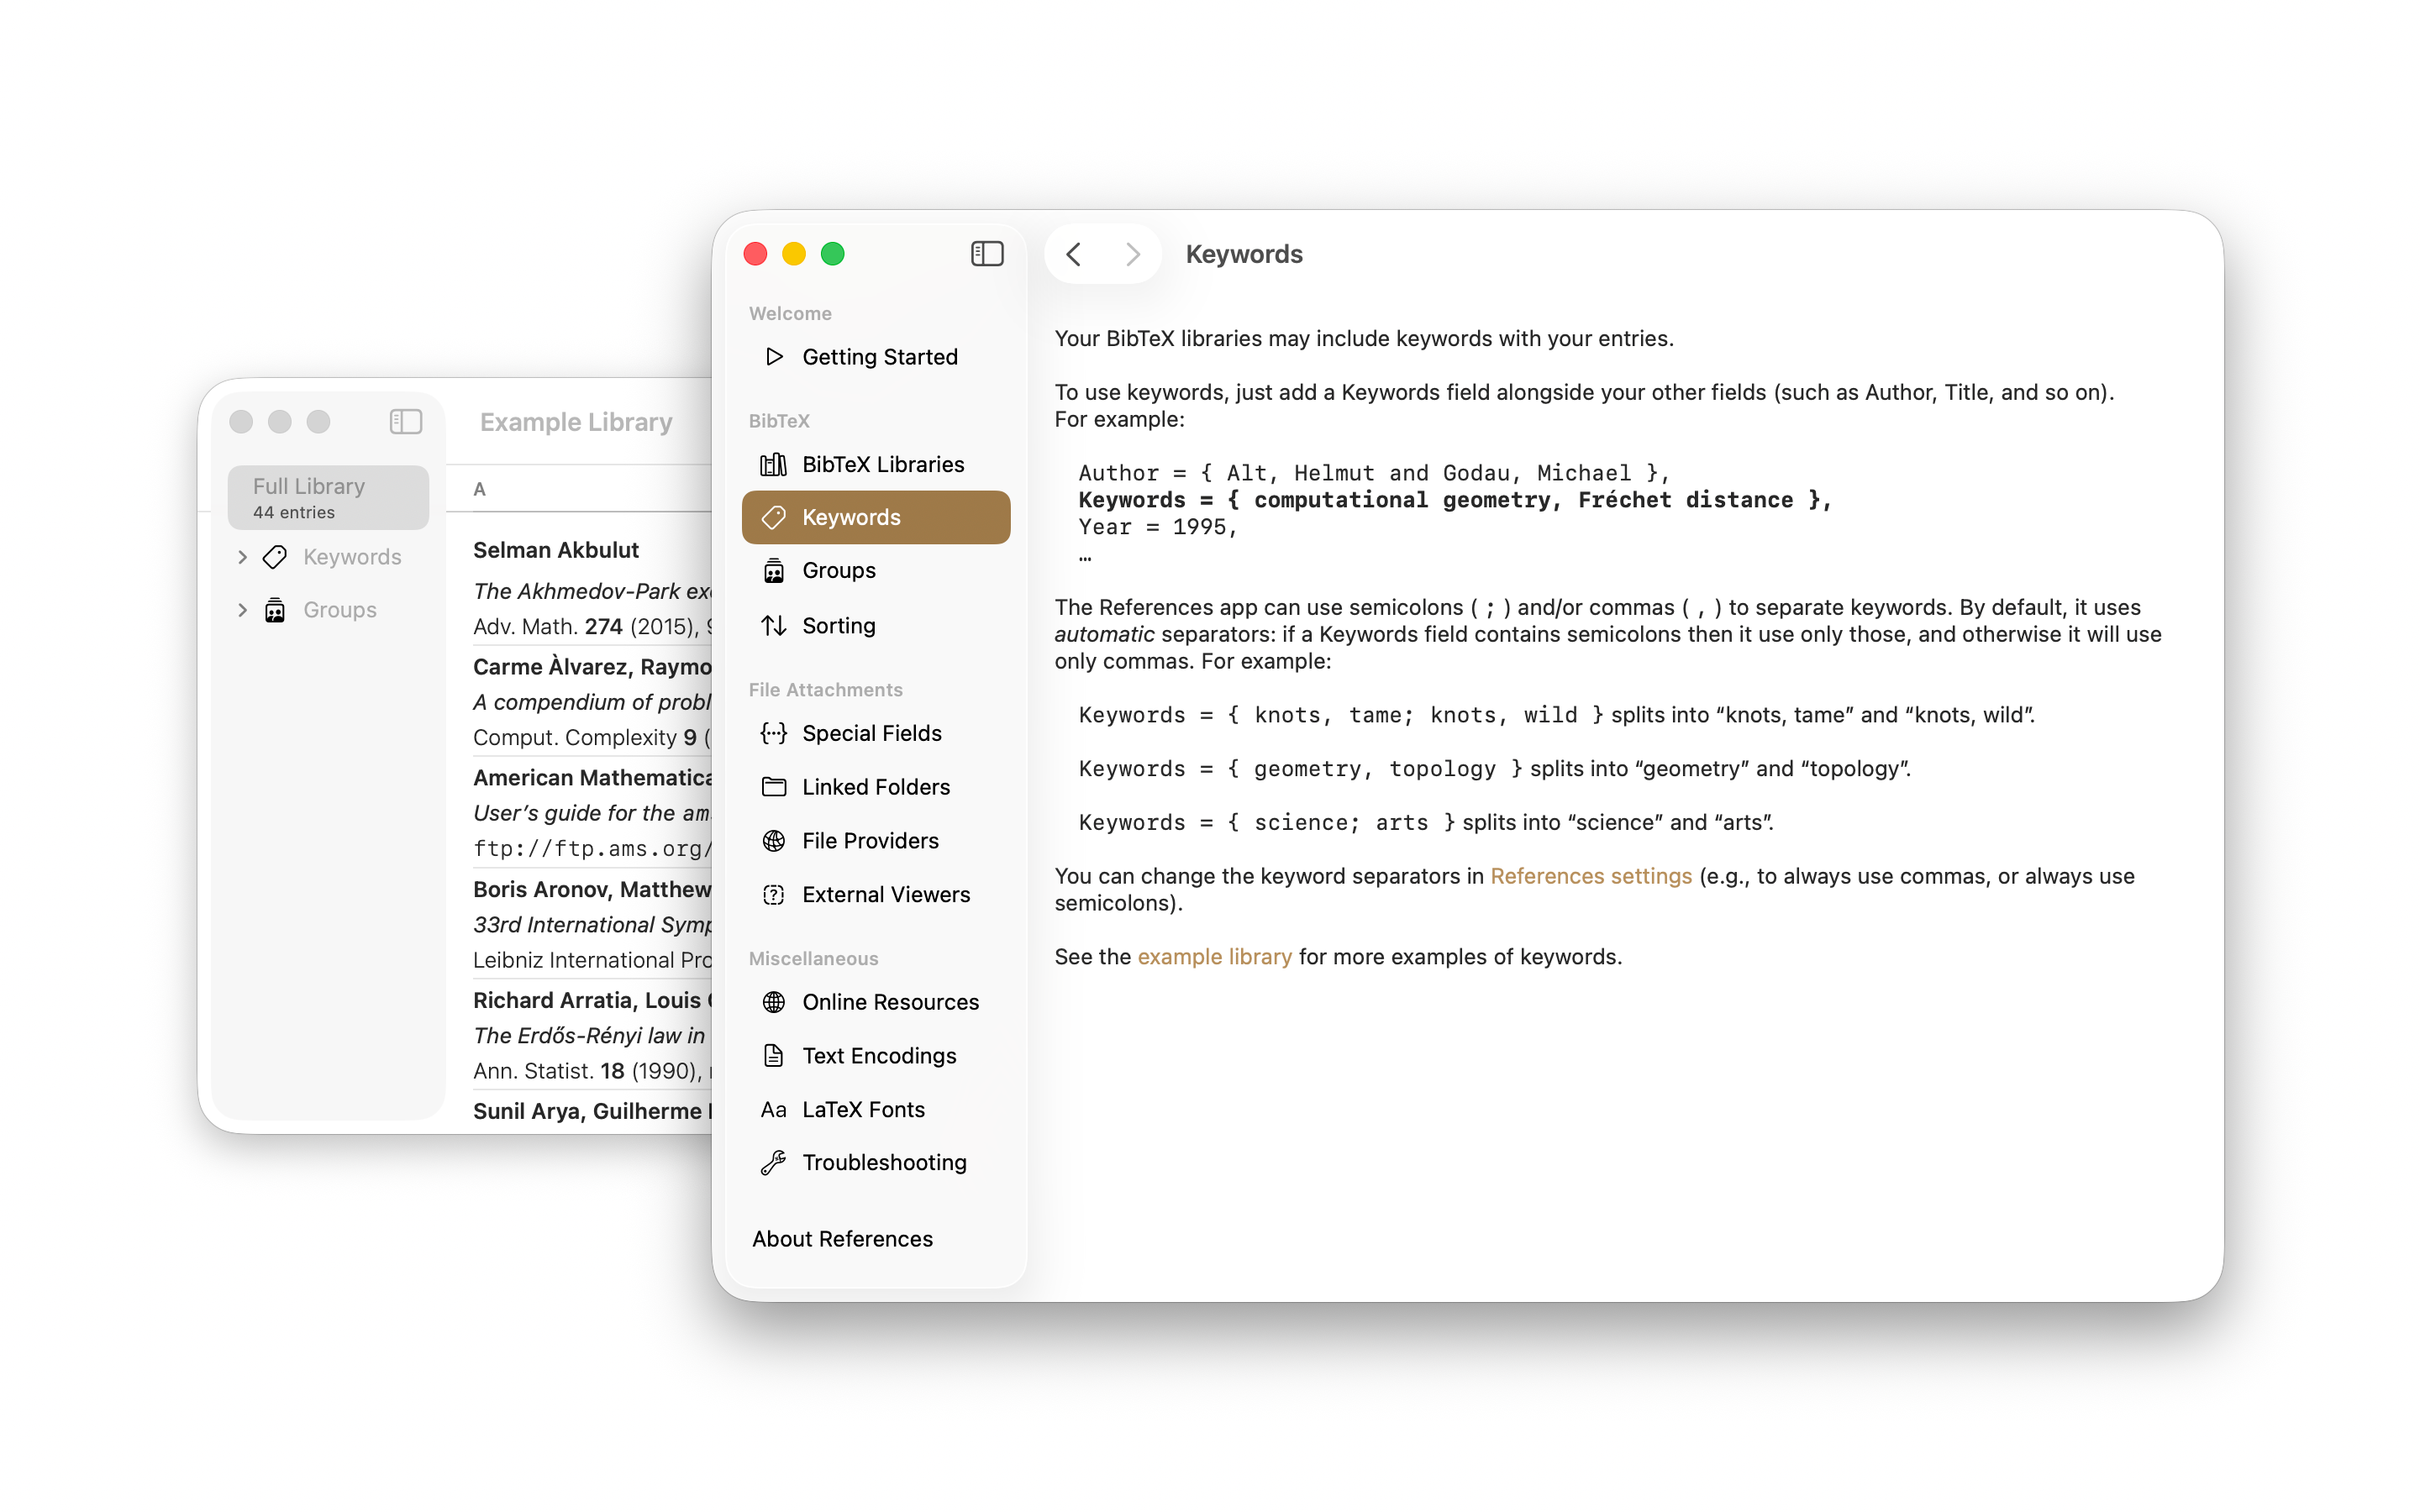Open the LaTeX Fonts help page
The image size is (2420, 1512).
click(x=876, y=1109)
